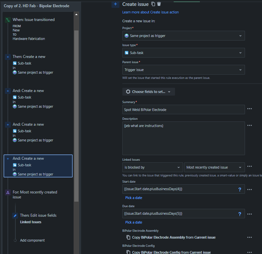
Task: Click the rule title Copy of 2. HD Fab
Action: [x=36, y=6]
